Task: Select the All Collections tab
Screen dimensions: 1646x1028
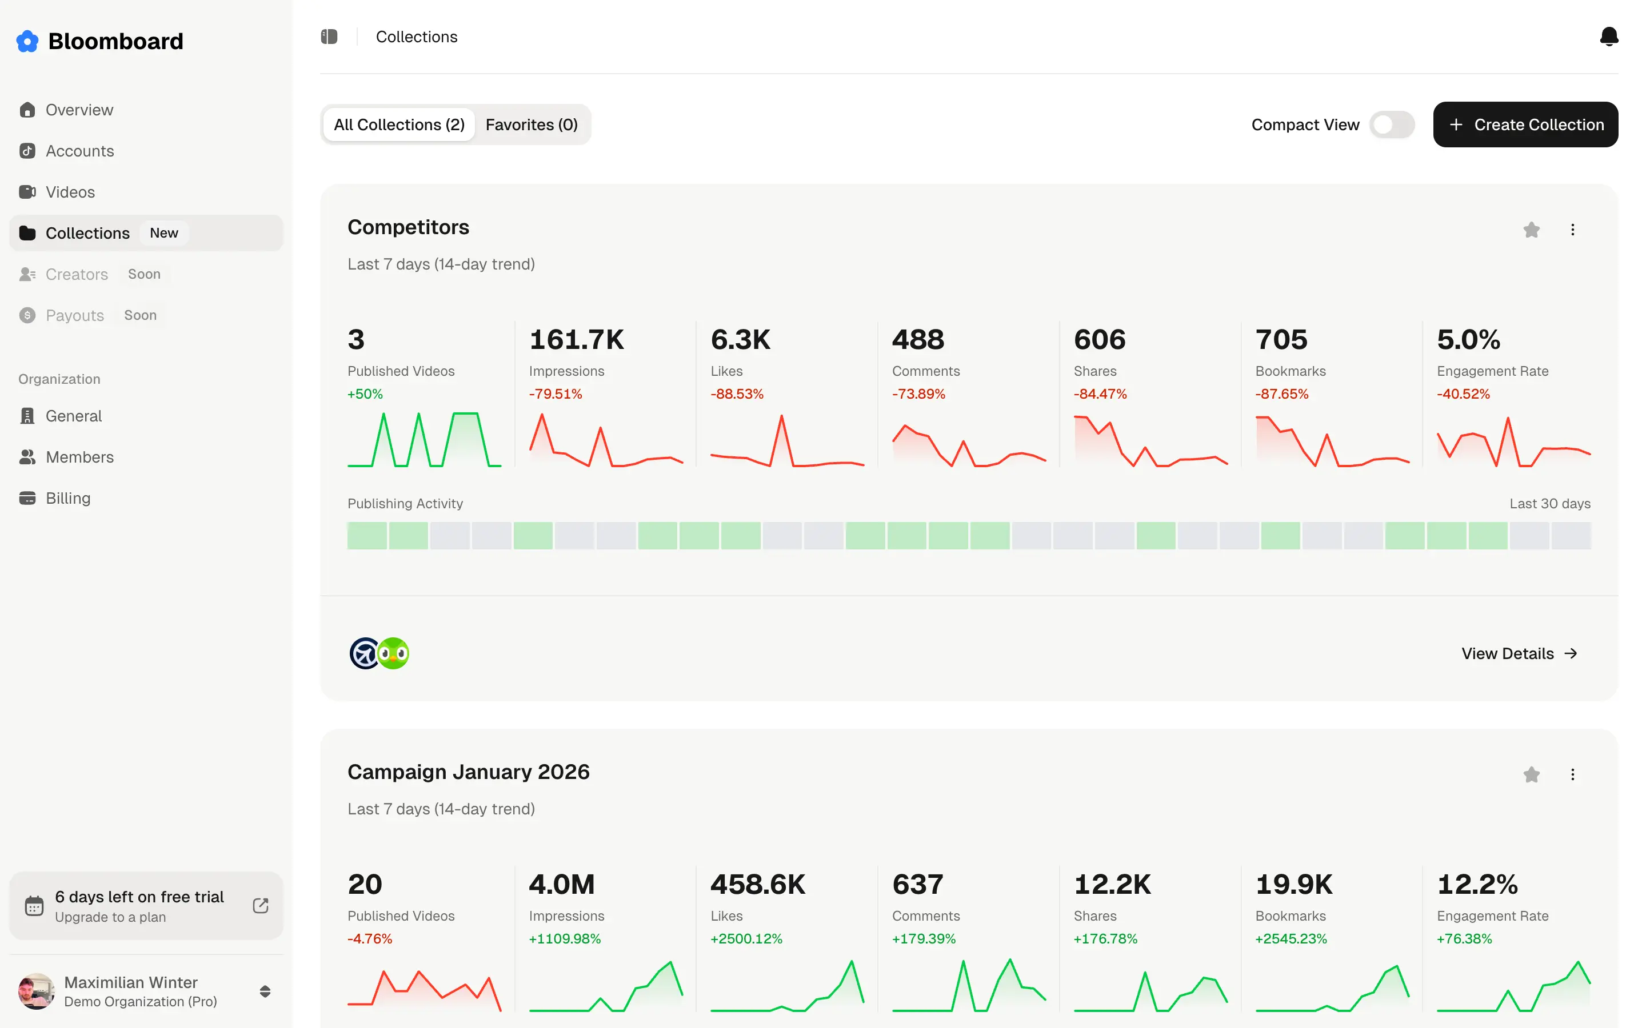Action: (398, 125)
